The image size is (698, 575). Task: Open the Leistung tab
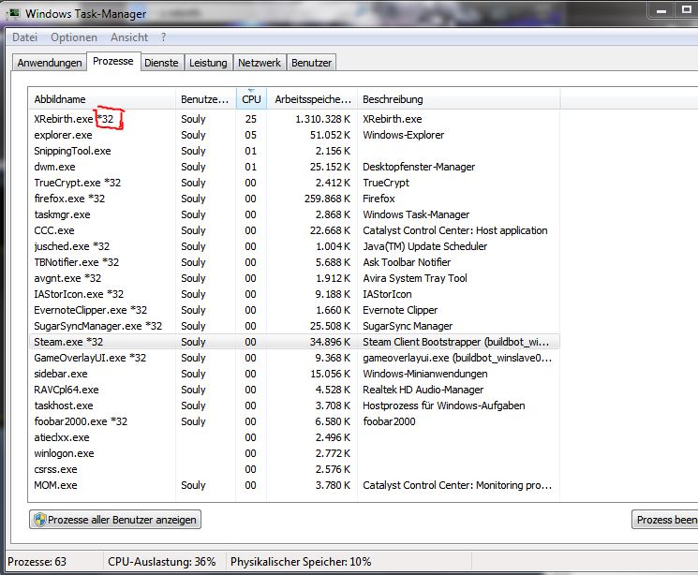click(208, 63)
